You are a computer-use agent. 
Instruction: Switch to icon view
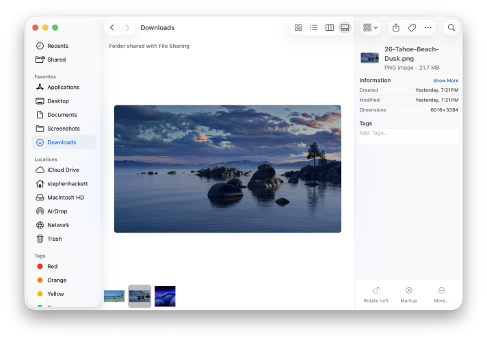[298, 27]
